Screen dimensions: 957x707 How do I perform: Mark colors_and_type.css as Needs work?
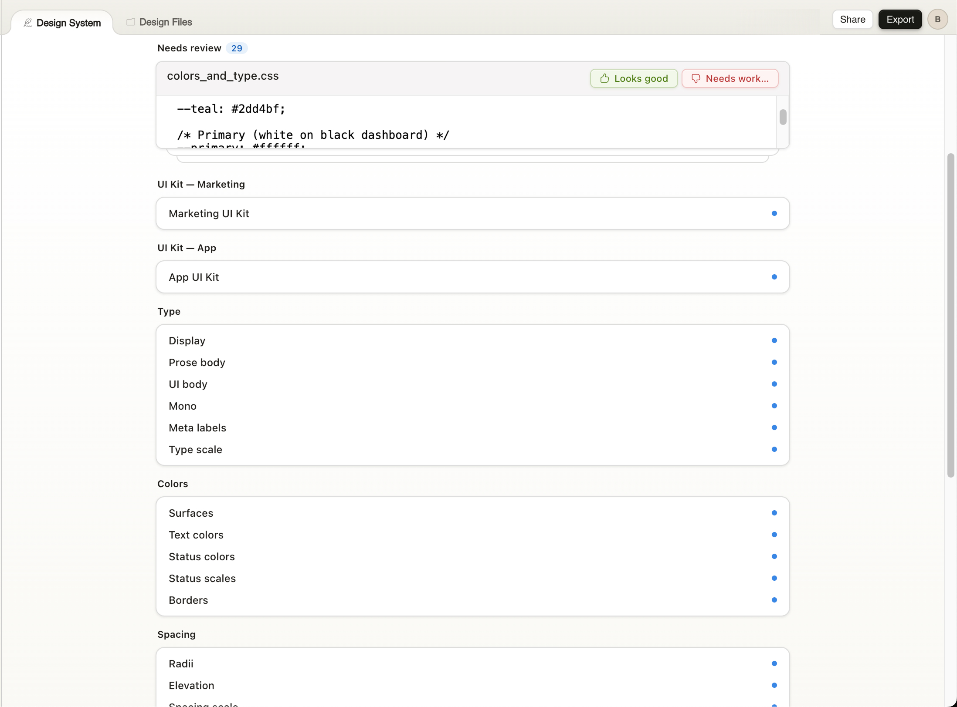[730, 78]
